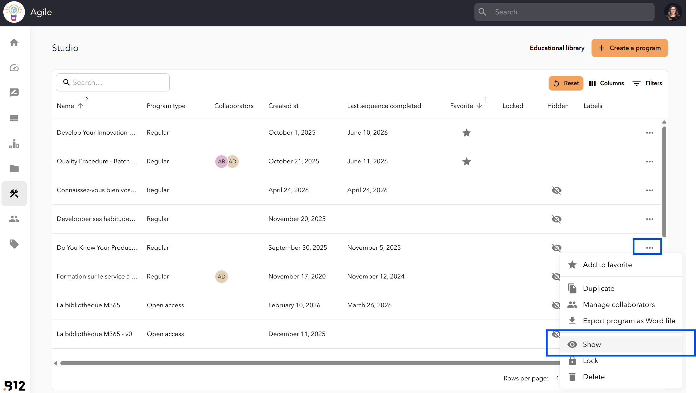Open the dashboard gauge sidebar icon
The width and height of the screenshot is (696, 393).
(14, 68)
